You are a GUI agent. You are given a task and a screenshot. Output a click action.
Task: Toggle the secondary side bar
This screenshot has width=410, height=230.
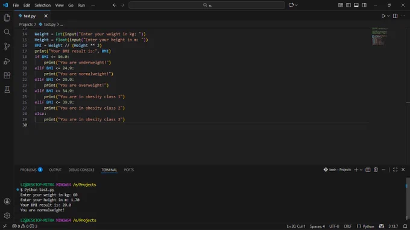coord(364,5)
